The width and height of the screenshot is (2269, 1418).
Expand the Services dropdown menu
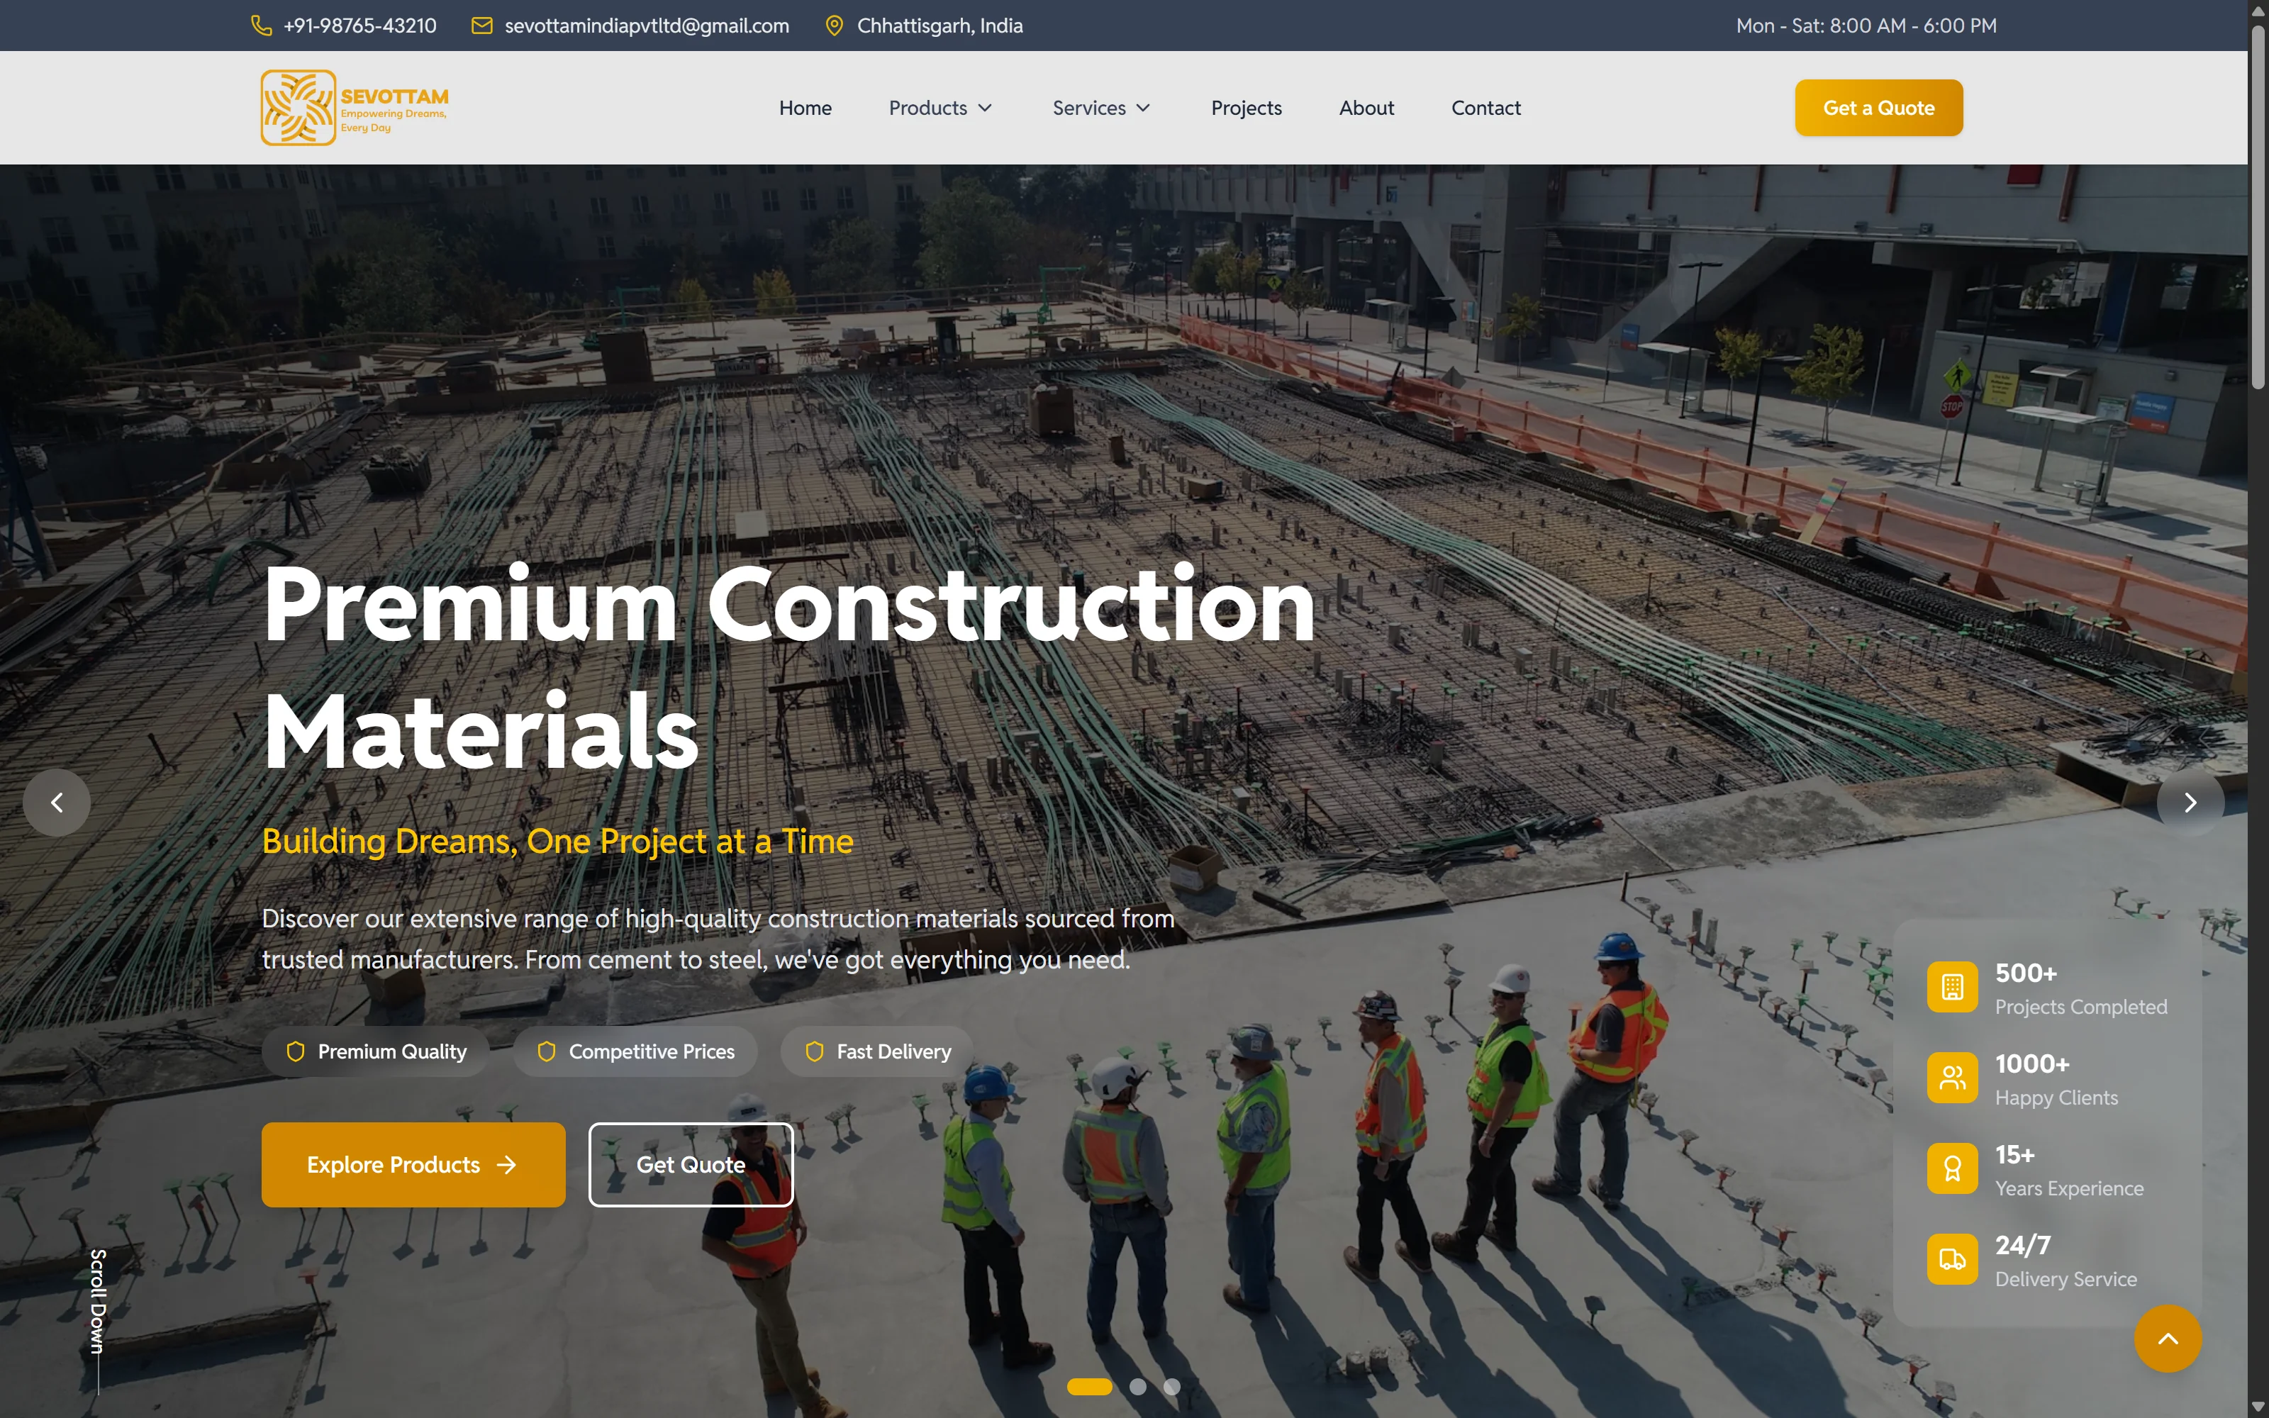pos(1100,108)
